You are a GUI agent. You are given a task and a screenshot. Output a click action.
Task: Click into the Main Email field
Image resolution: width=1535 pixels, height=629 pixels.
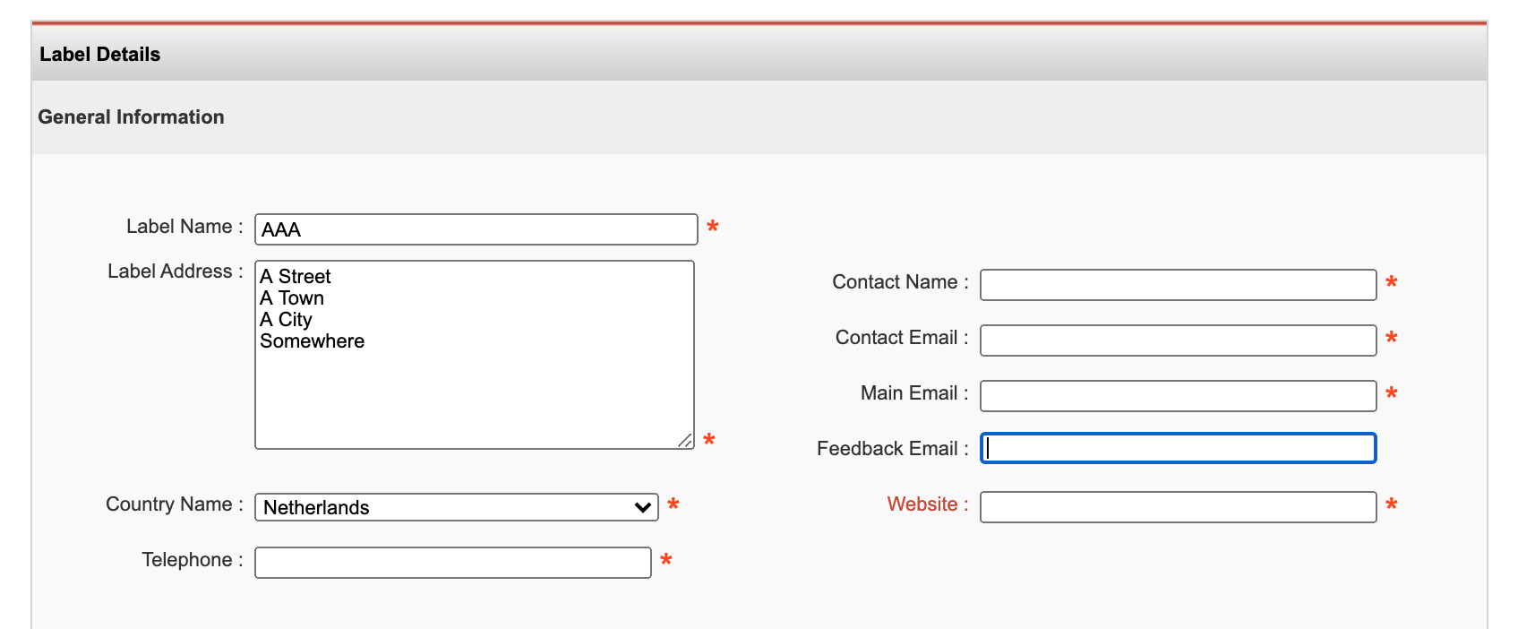[x=1178, y=396]
